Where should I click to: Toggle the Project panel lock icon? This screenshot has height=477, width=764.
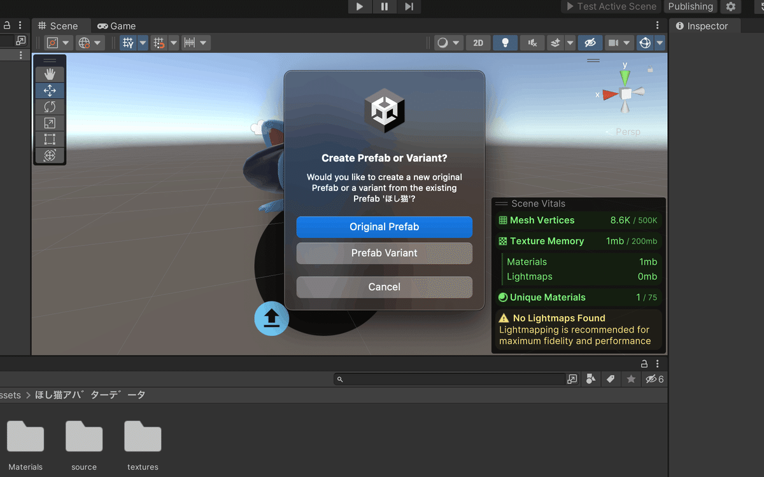tap(644, 364)
